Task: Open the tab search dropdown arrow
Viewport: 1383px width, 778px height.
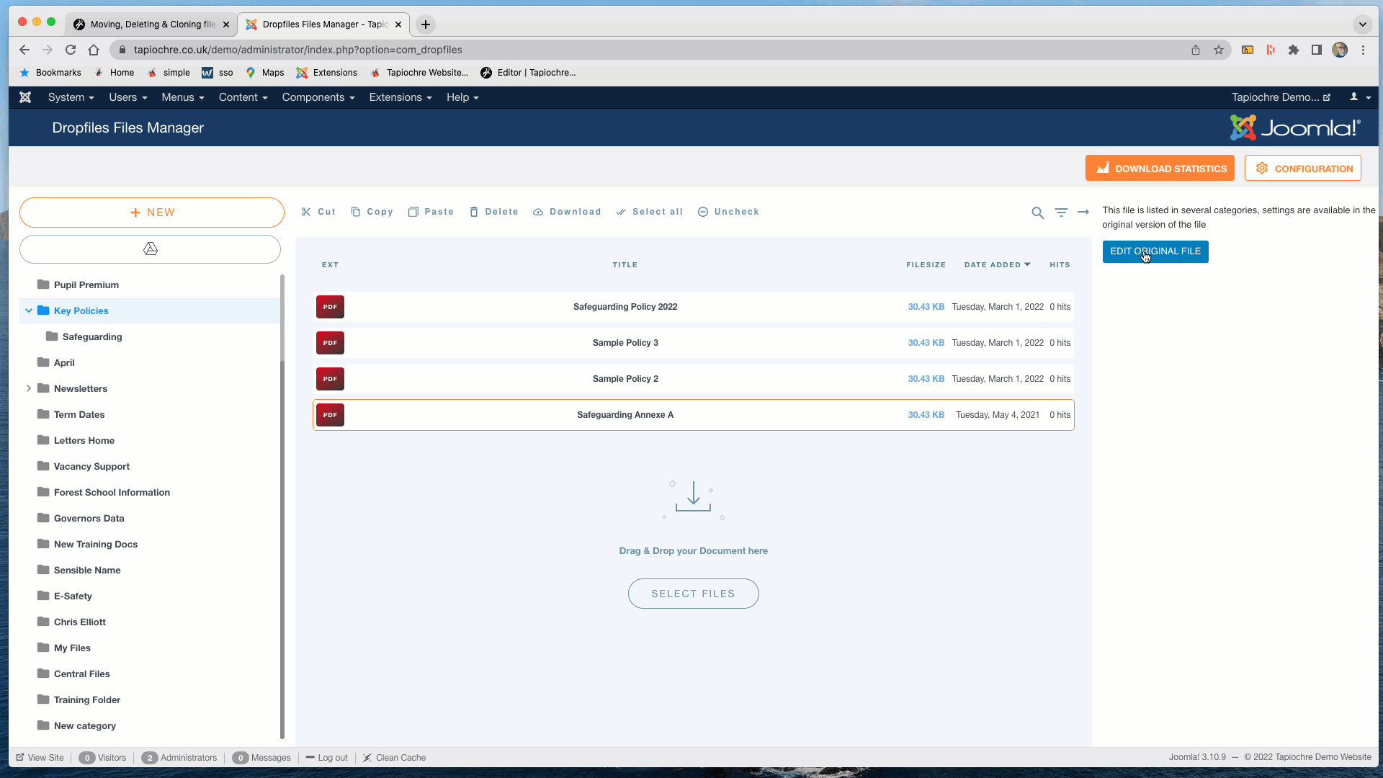Action: click(1362, 24)
